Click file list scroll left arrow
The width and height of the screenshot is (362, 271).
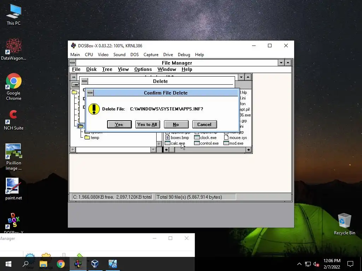[166, 150]
